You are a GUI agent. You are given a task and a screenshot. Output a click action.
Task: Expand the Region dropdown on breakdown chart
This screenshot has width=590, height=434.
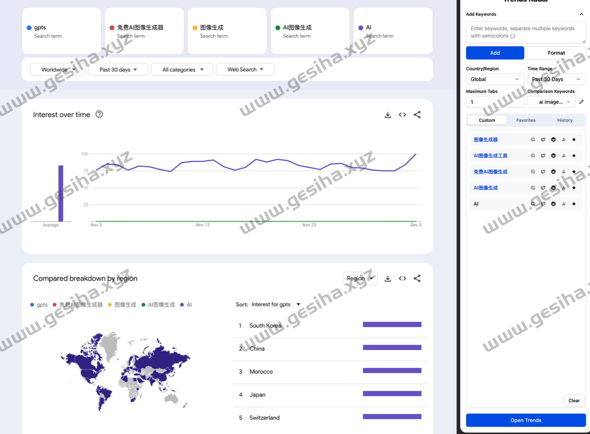tap(360, 278)
